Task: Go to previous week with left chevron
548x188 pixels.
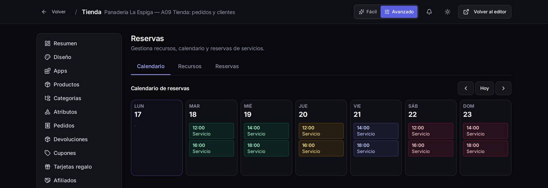Action: 466,89
